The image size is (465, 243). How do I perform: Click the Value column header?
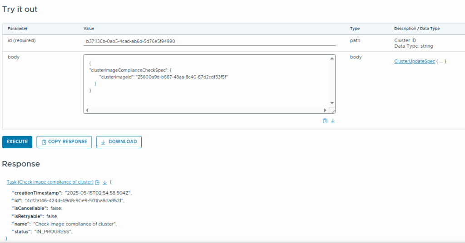(89, 29)
